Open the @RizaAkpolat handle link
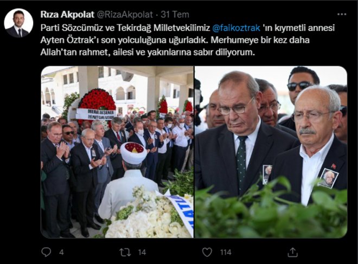This screenshot has height=264, width=358. 125,15
